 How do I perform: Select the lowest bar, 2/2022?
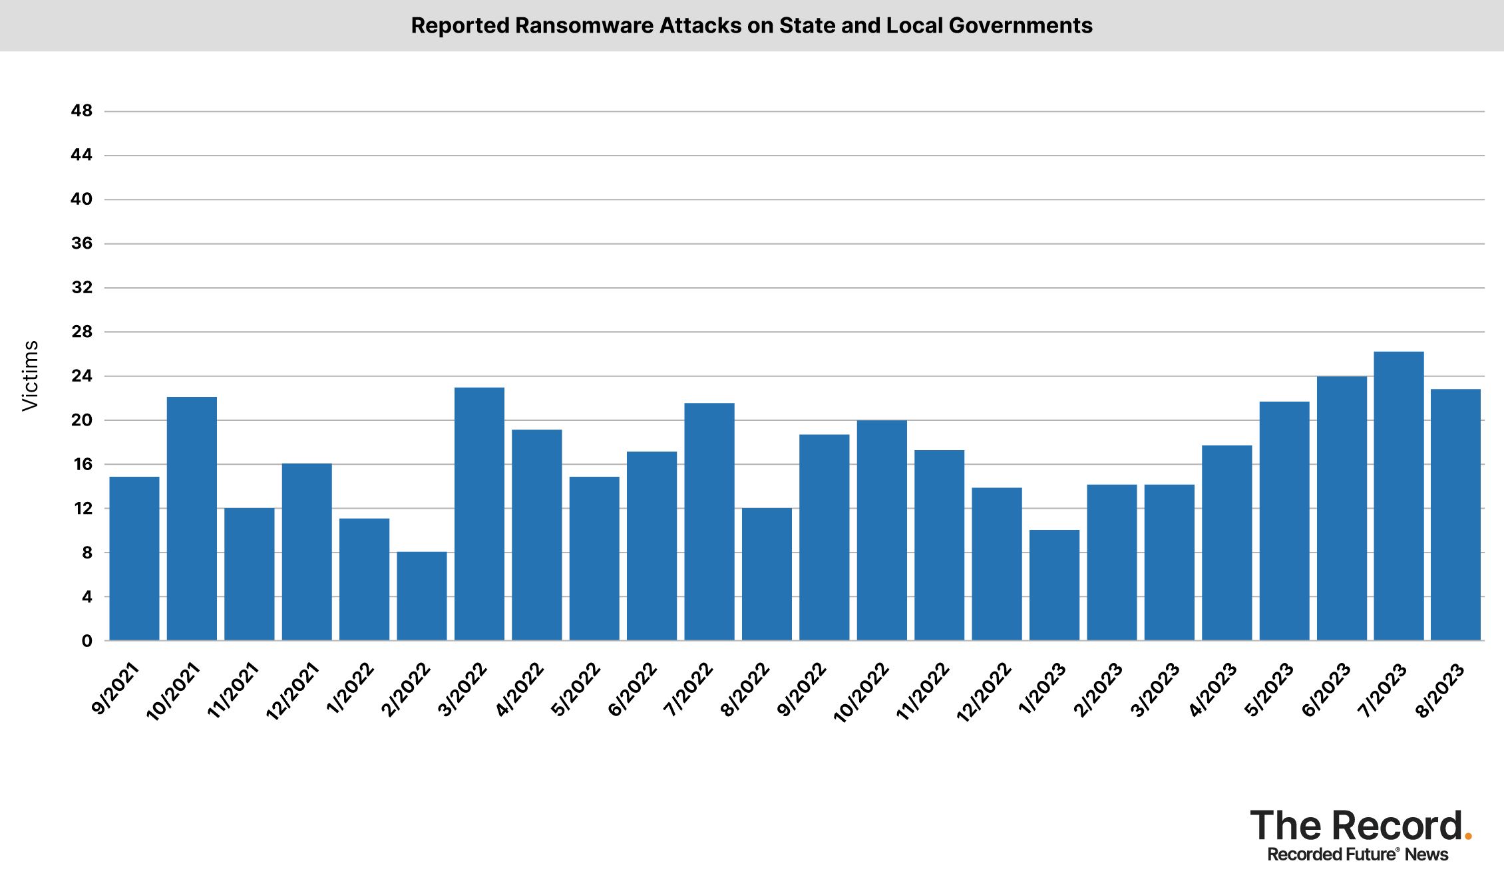point(422,596)
